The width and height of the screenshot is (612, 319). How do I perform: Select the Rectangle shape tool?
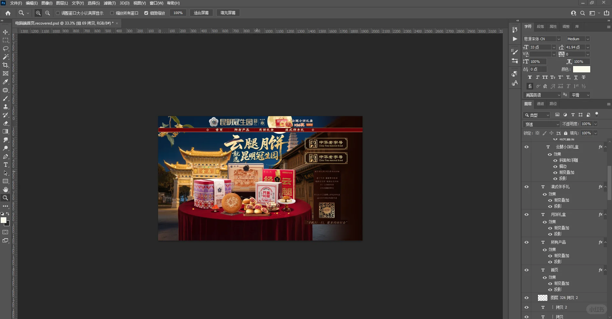coord(5,181)
